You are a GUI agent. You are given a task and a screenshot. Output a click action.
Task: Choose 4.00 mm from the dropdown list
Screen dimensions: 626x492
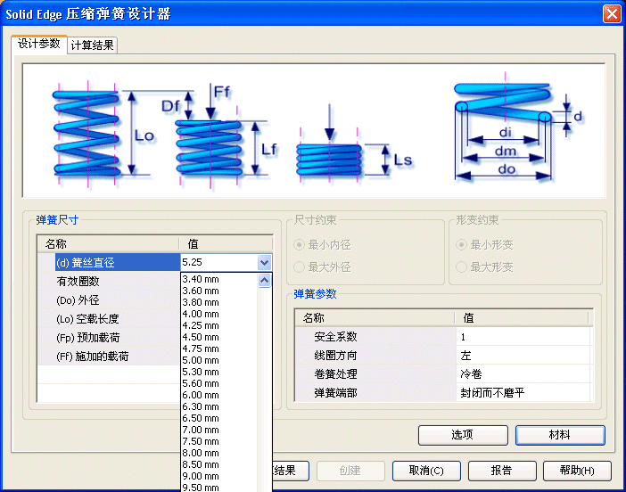[x=201, y=314]
